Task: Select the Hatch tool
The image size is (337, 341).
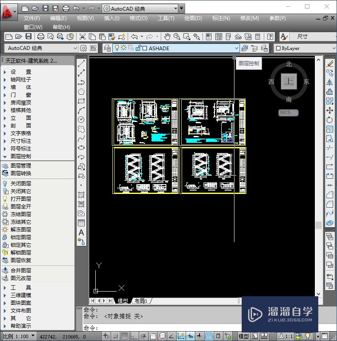Action: [81, 195]
